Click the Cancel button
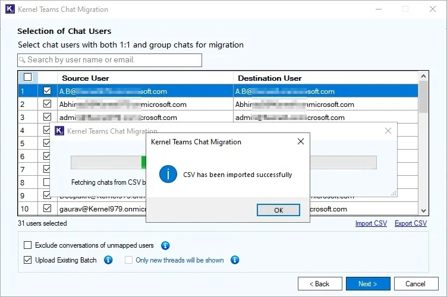447x297 pixels. pos(416,283)
